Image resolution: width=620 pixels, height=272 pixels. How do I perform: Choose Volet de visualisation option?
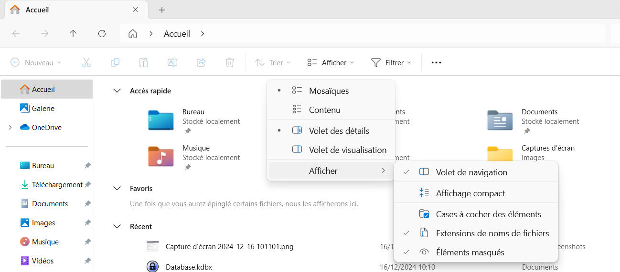347,150
